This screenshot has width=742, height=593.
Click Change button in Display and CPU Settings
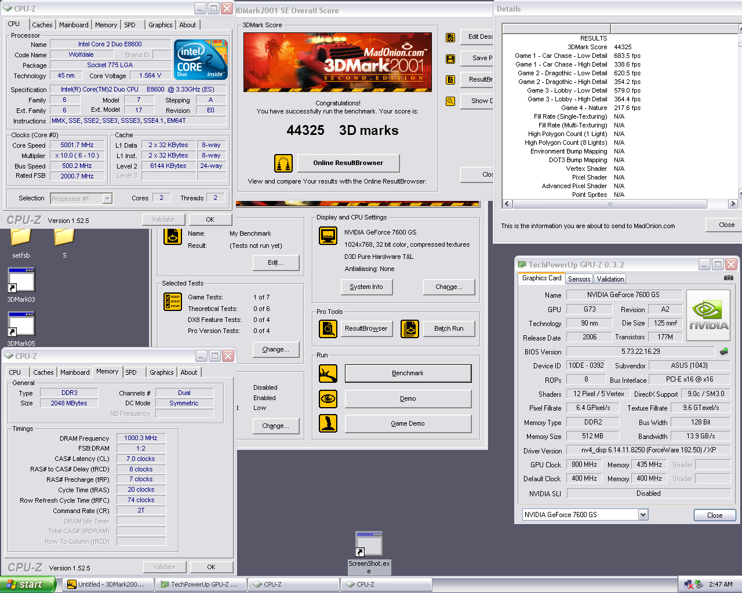[x=449, y=287]
